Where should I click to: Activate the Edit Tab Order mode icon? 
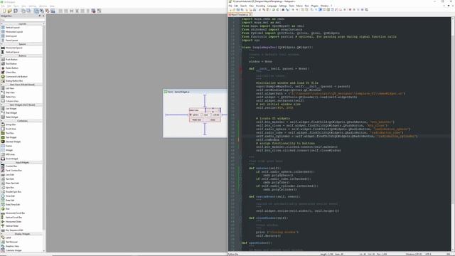[53, 11]
